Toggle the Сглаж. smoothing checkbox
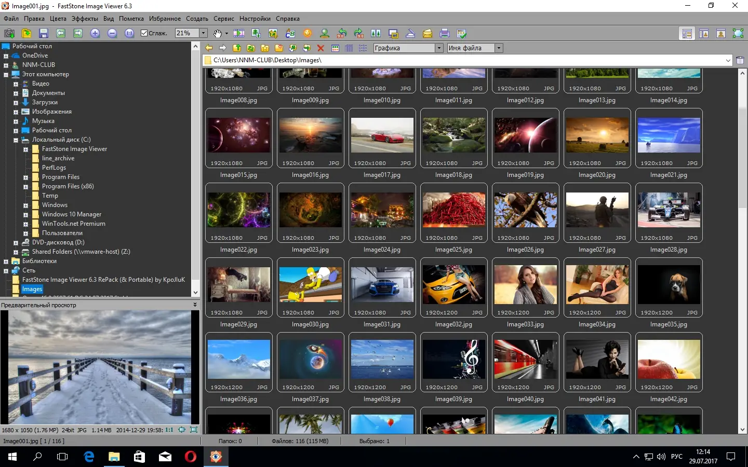748x467 pixels. pyautogui.click(x=144, y=33)
